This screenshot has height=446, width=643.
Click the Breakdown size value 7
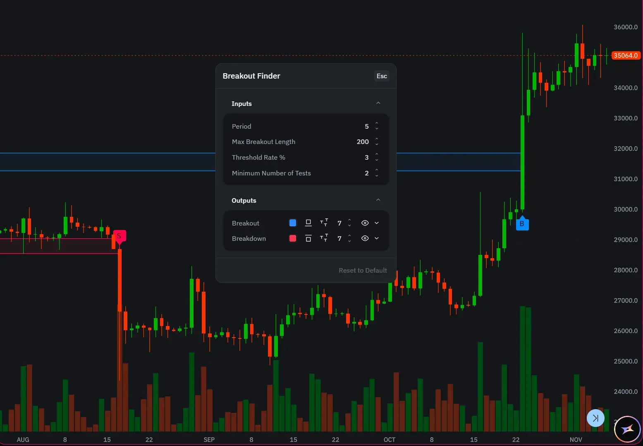(x=339, y=239)
